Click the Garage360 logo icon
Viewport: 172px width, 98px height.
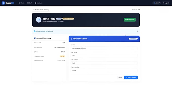pos(3,3)
